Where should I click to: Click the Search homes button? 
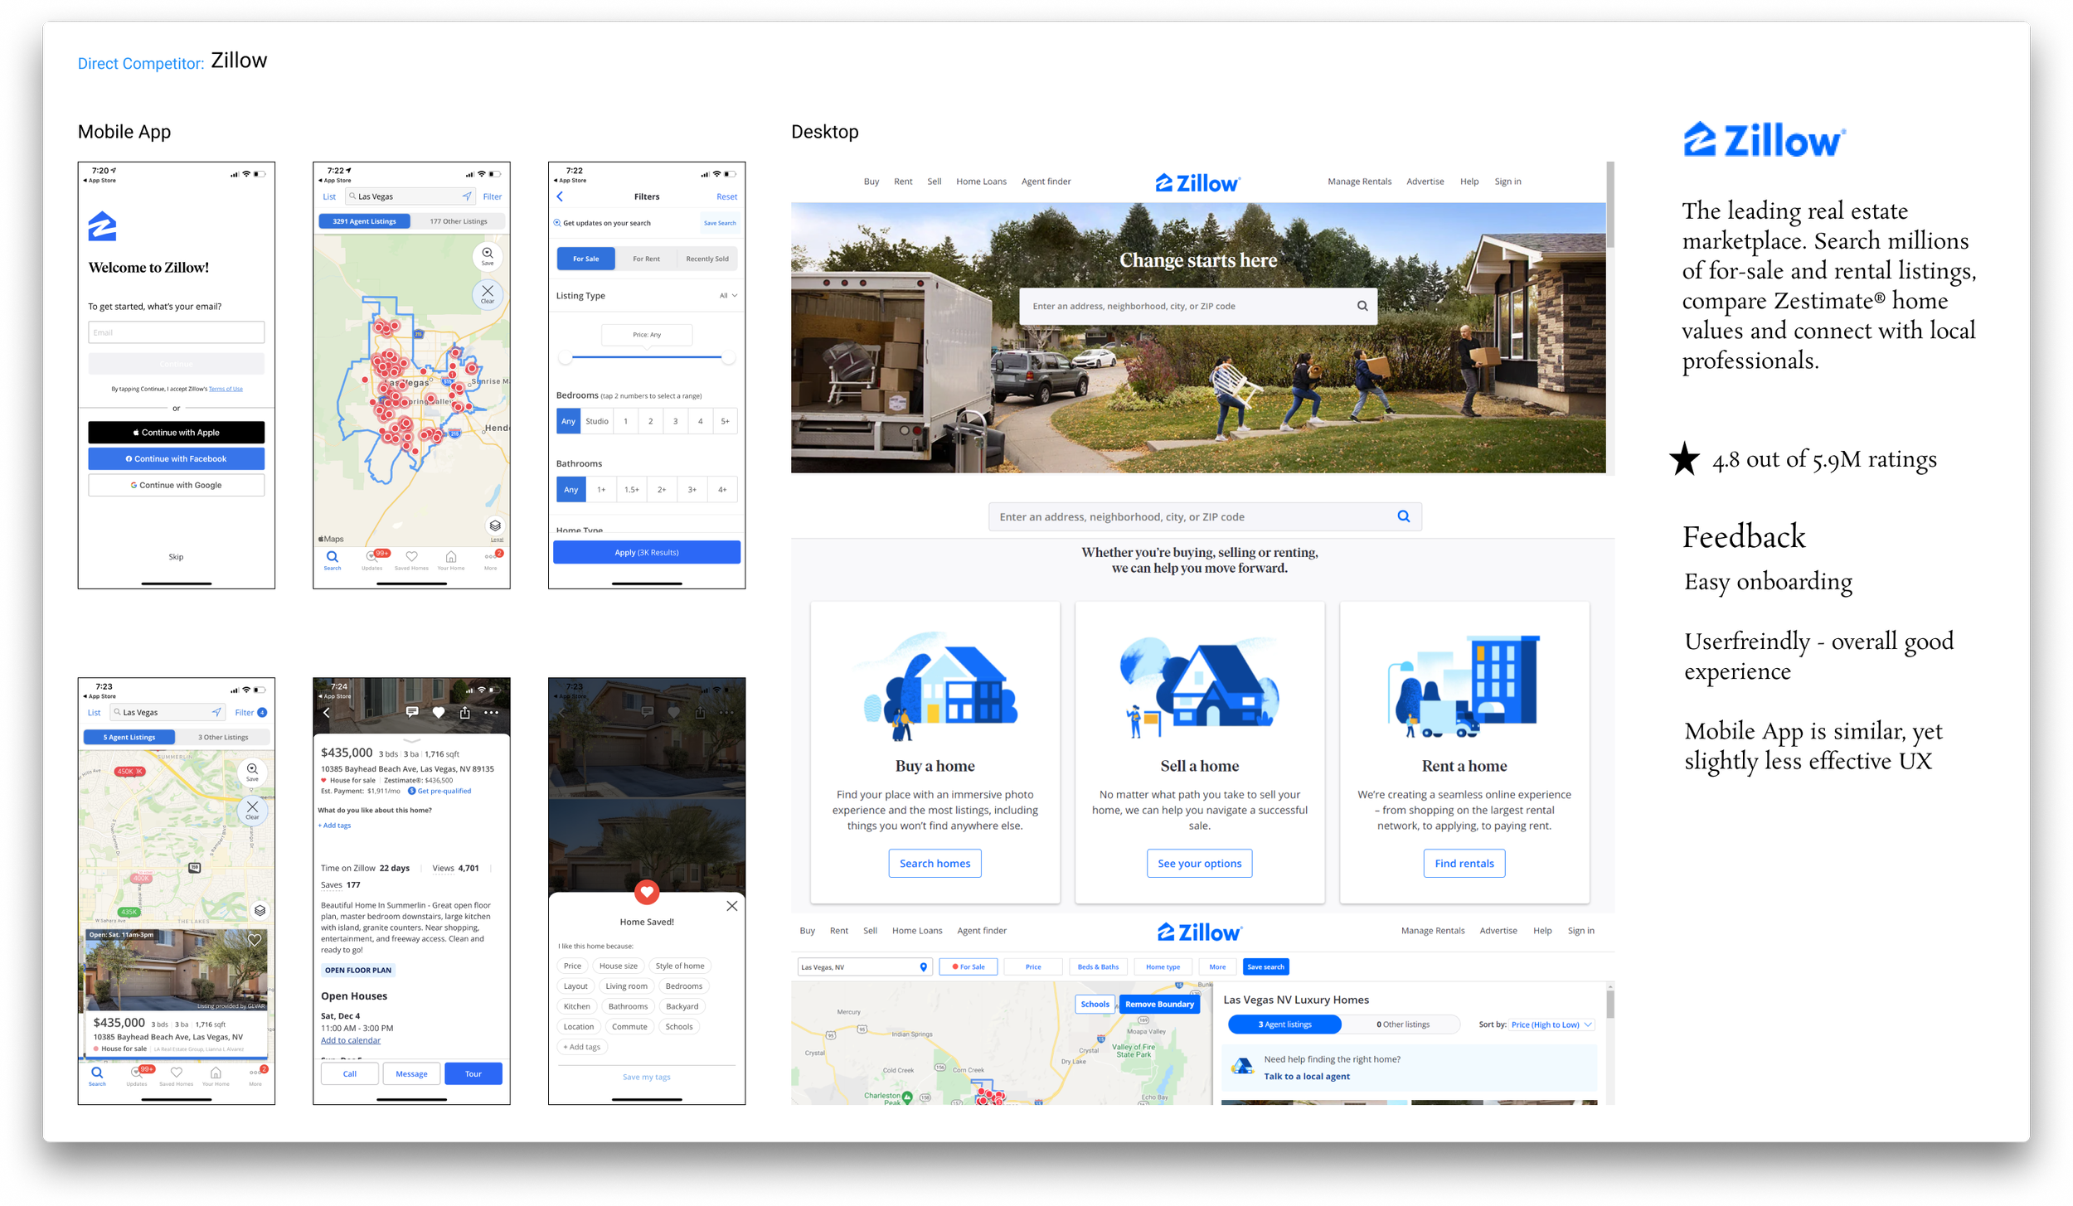point(935,864)
